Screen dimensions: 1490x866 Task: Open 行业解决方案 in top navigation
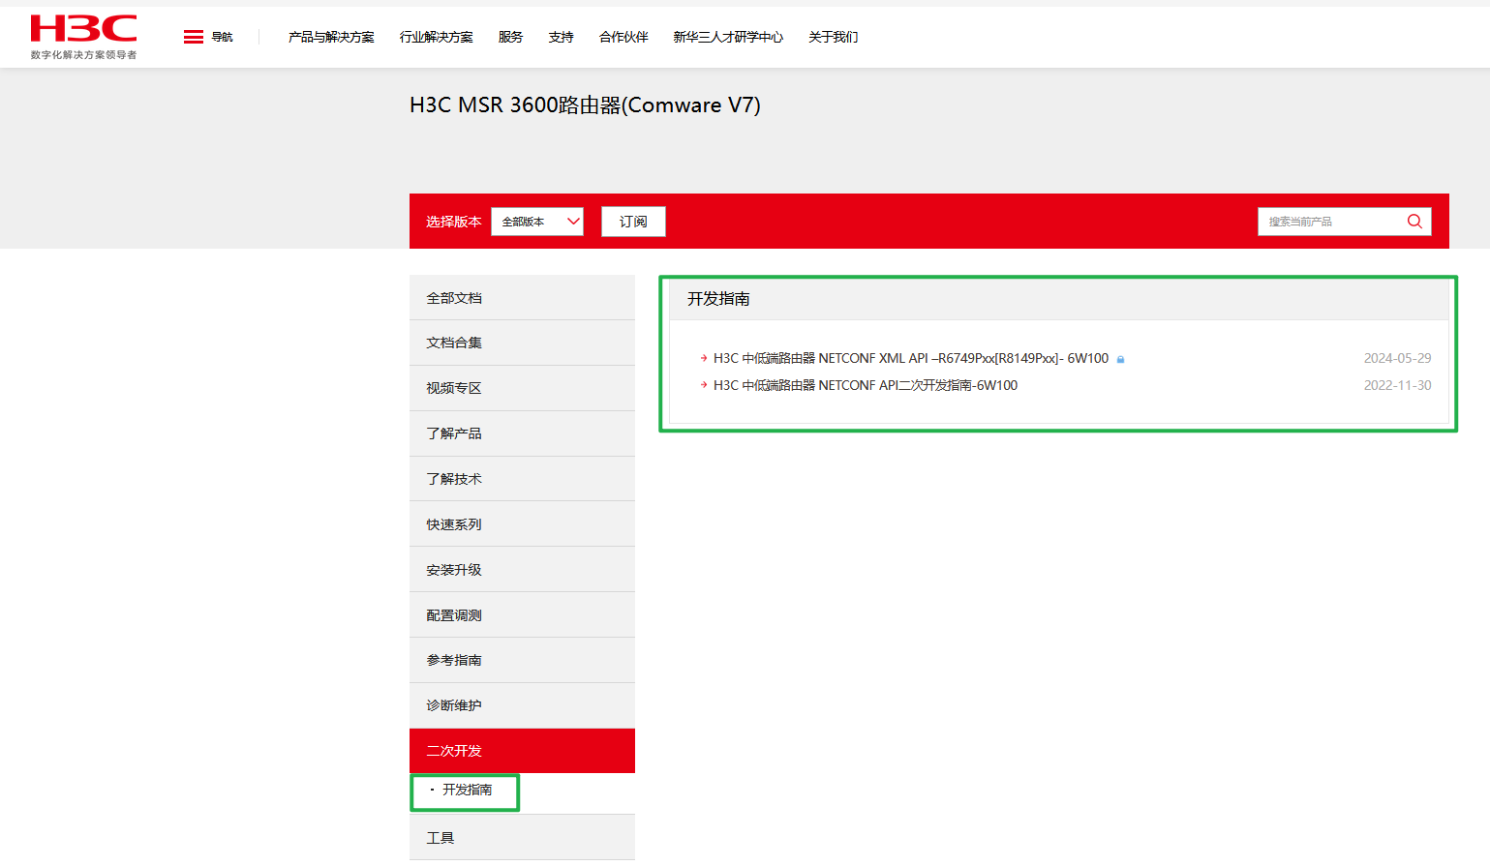(x=437, y=37)
